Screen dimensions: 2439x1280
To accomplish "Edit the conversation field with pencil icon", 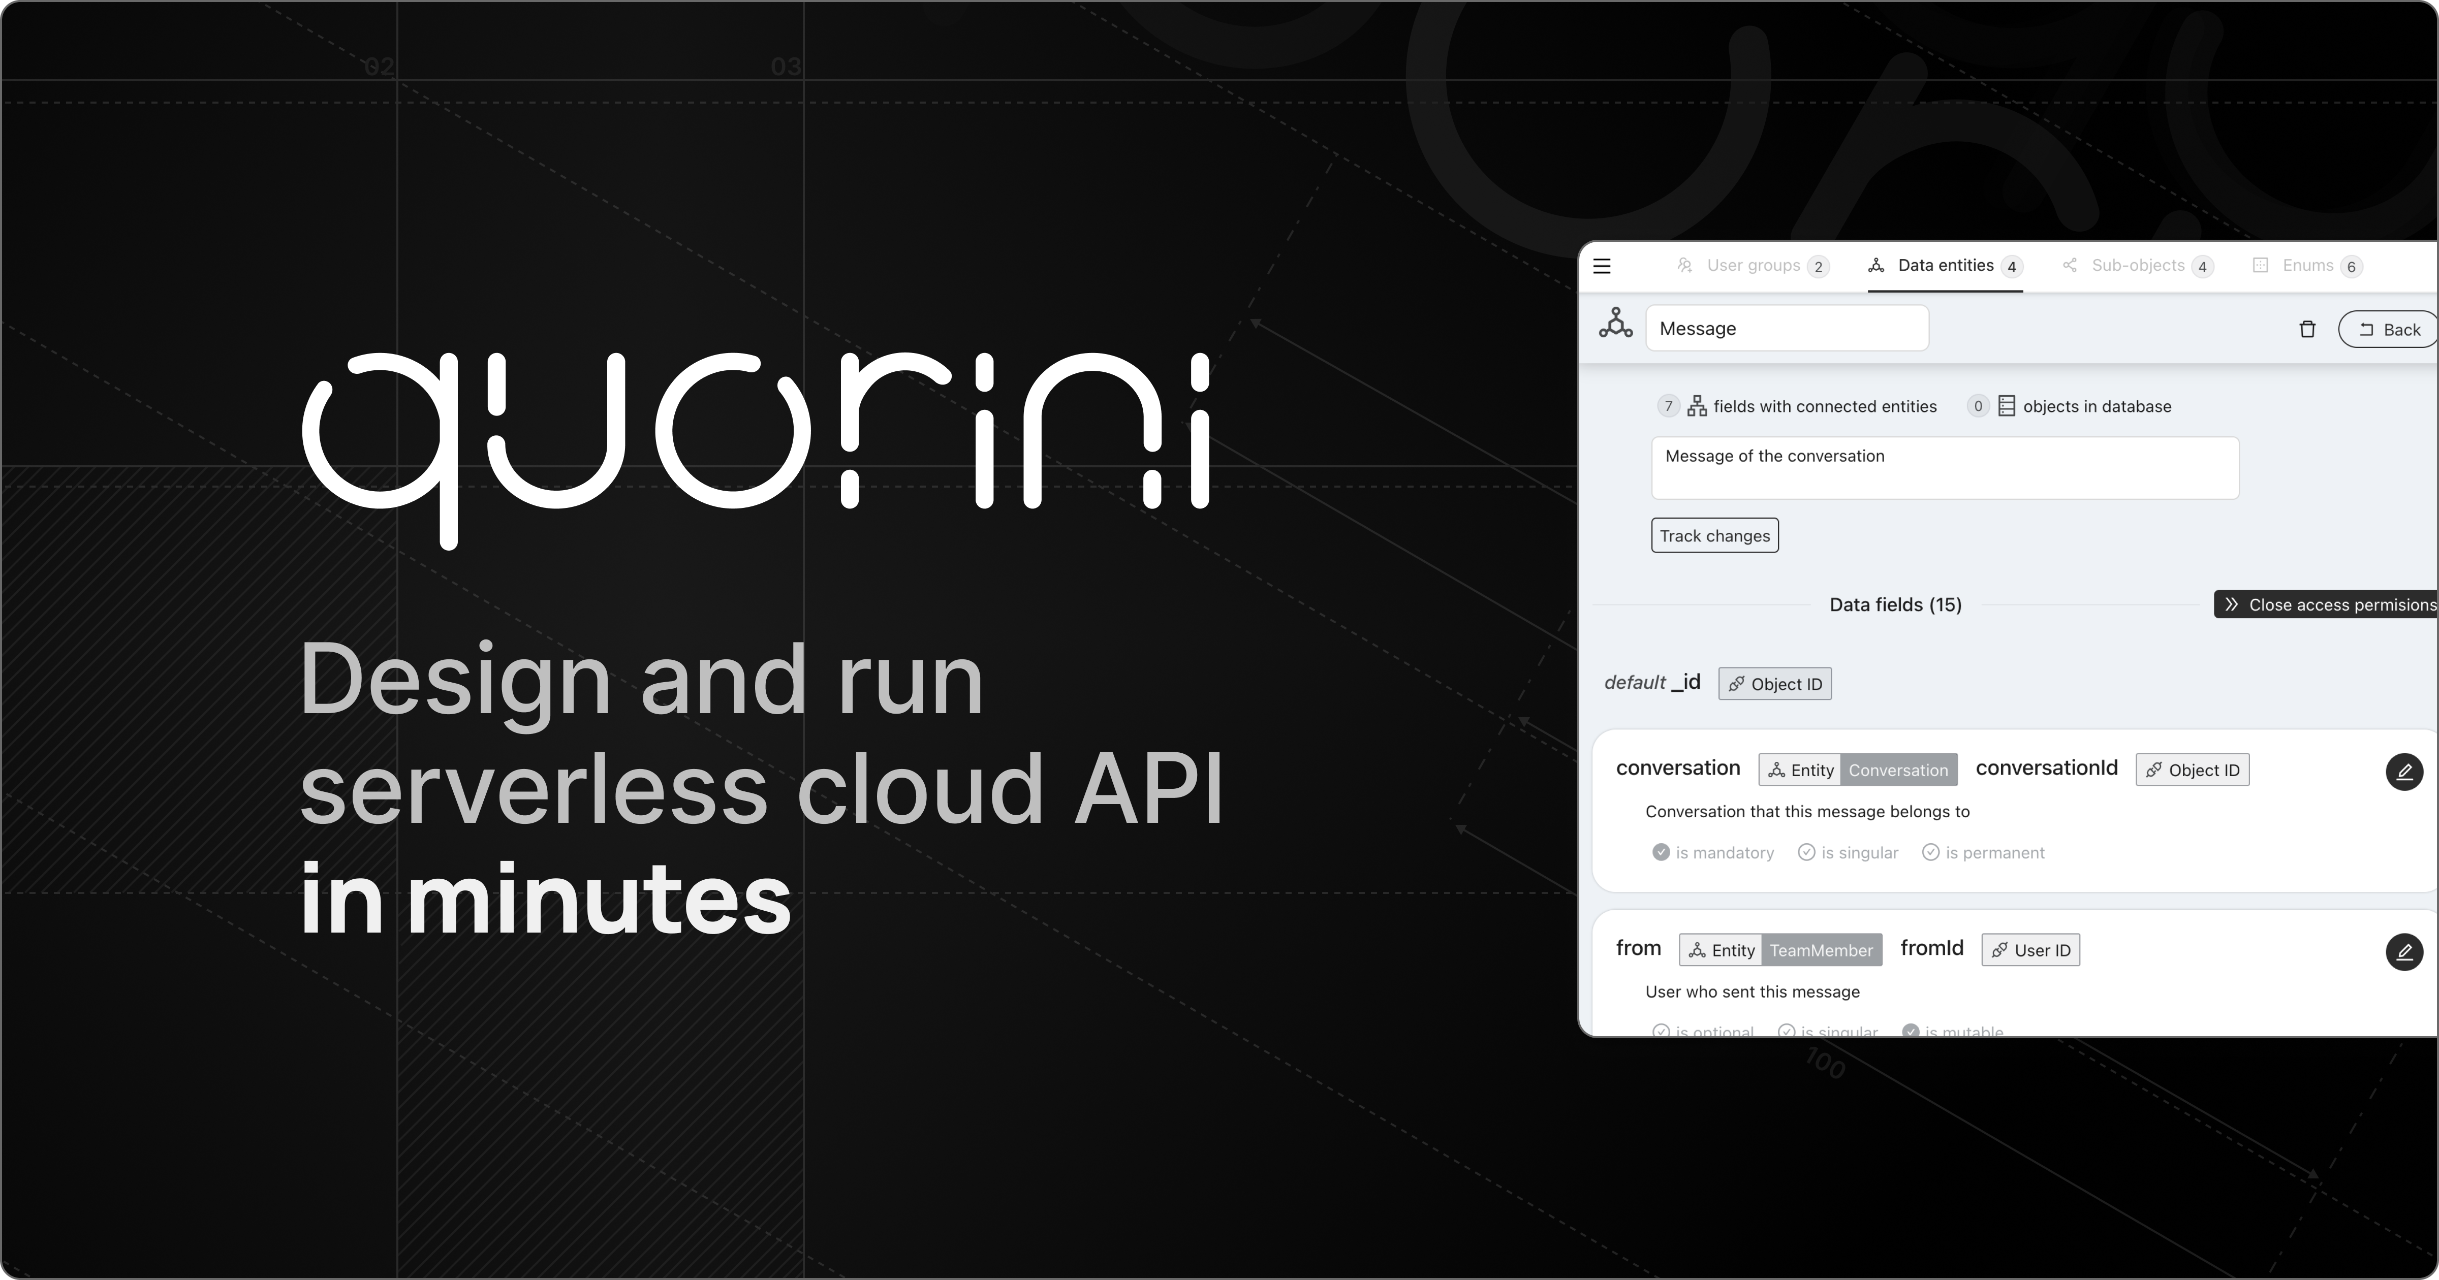I will pos(2404,772).
